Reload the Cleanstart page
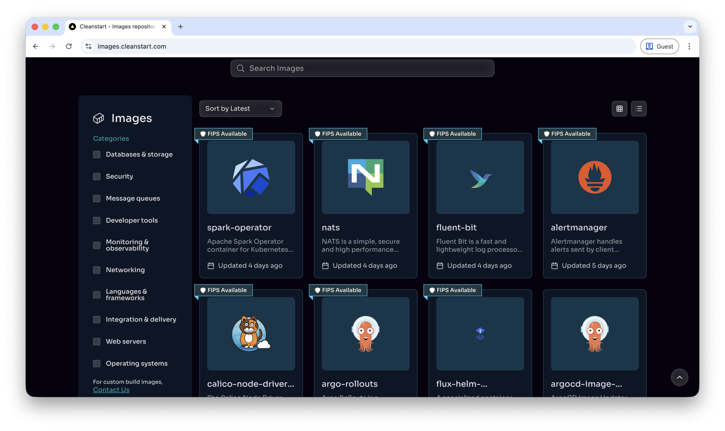Viewport: 725px width, 431px height. tap(69, 46)
